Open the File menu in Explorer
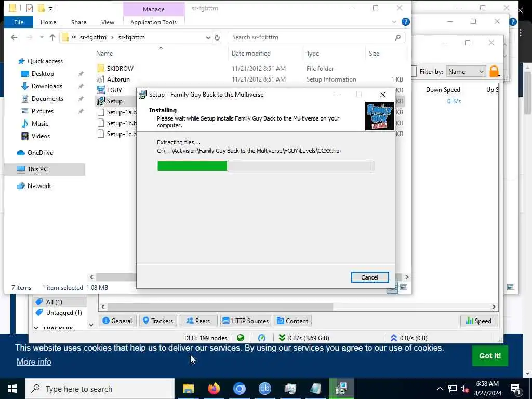The width and height of the screenshot is (532, 399). tap(19, 22)
